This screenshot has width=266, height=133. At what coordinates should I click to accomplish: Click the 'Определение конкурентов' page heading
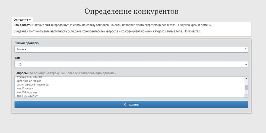[131, 11]
